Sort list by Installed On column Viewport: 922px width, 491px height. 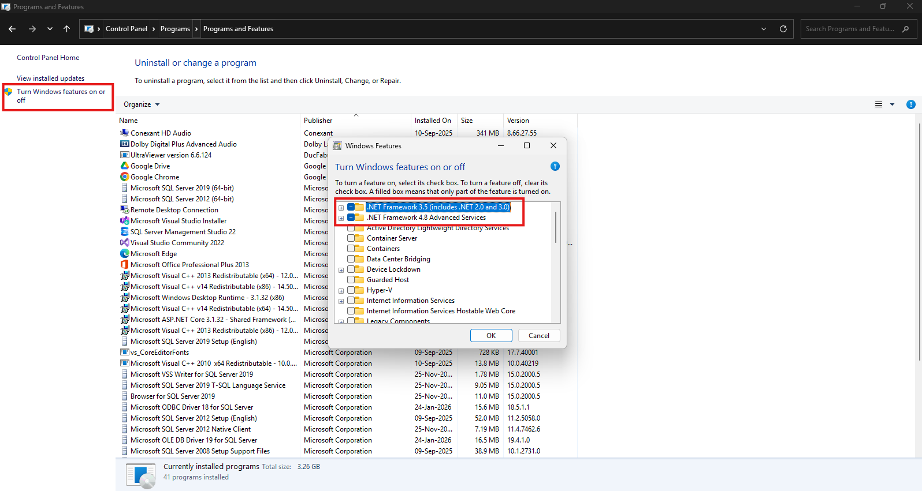[433, 121]
